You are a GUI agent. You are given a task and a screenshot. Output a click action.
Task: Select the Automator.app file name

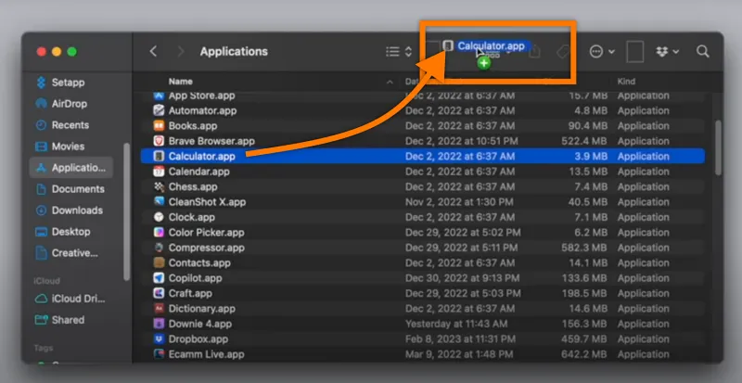click(x=202, y=110)
